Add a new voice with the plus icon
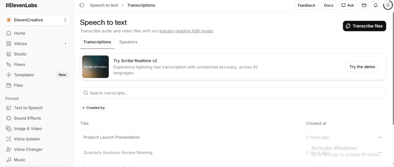394x167 pixels. (65, 44)
